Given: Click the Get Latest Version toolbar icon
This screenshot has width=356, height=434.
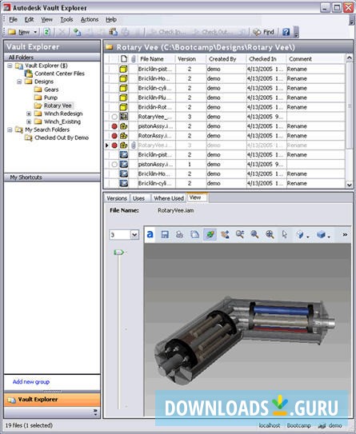Looking at the screenshot, I should pos(77,32).
